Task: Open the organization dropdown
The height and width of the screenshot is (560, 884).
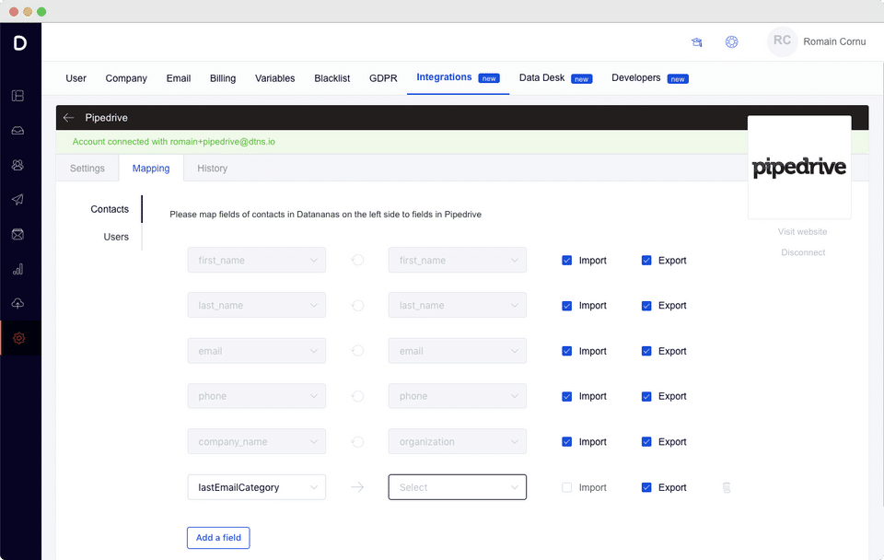Action: point(458,441)
